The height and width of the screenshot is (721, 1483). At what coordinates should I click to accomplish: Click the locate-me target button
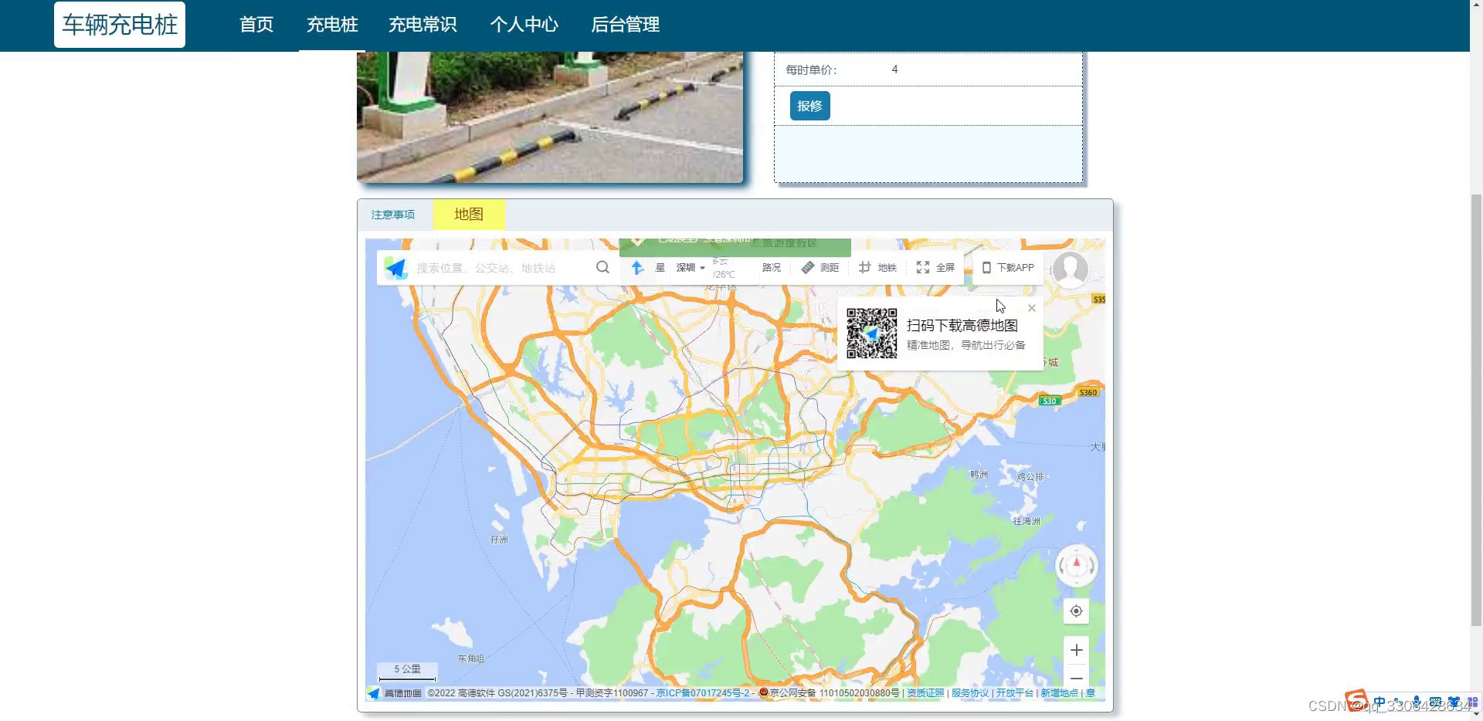point(1077,611)
